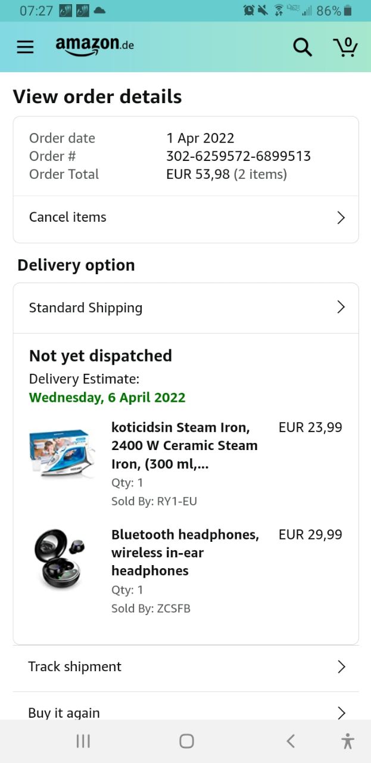Tap the accessibility figure icon
The height and width of the screenshot is (763, 371).
pos(348,741)
